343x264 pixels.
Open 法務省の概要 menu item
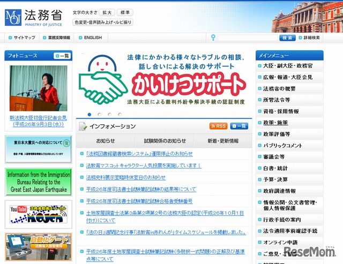pyautogui.click(x=289, y=88)
